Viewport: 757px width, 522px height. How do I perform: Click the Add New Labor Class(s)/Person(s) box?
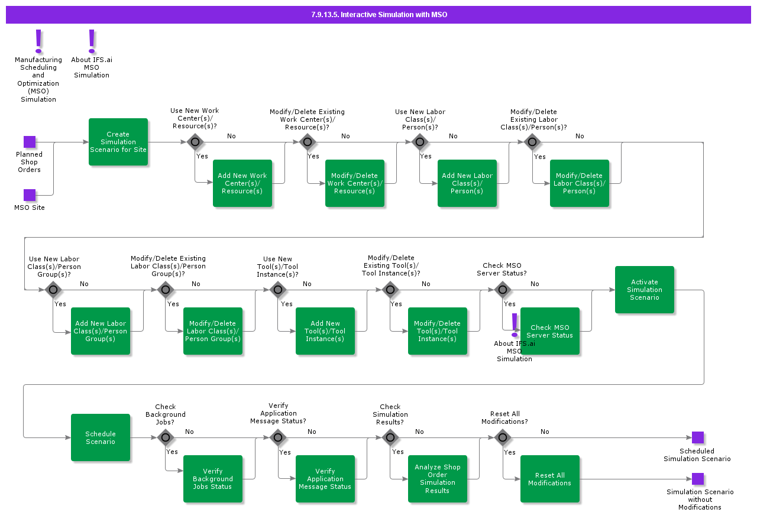tap(467, 183)
